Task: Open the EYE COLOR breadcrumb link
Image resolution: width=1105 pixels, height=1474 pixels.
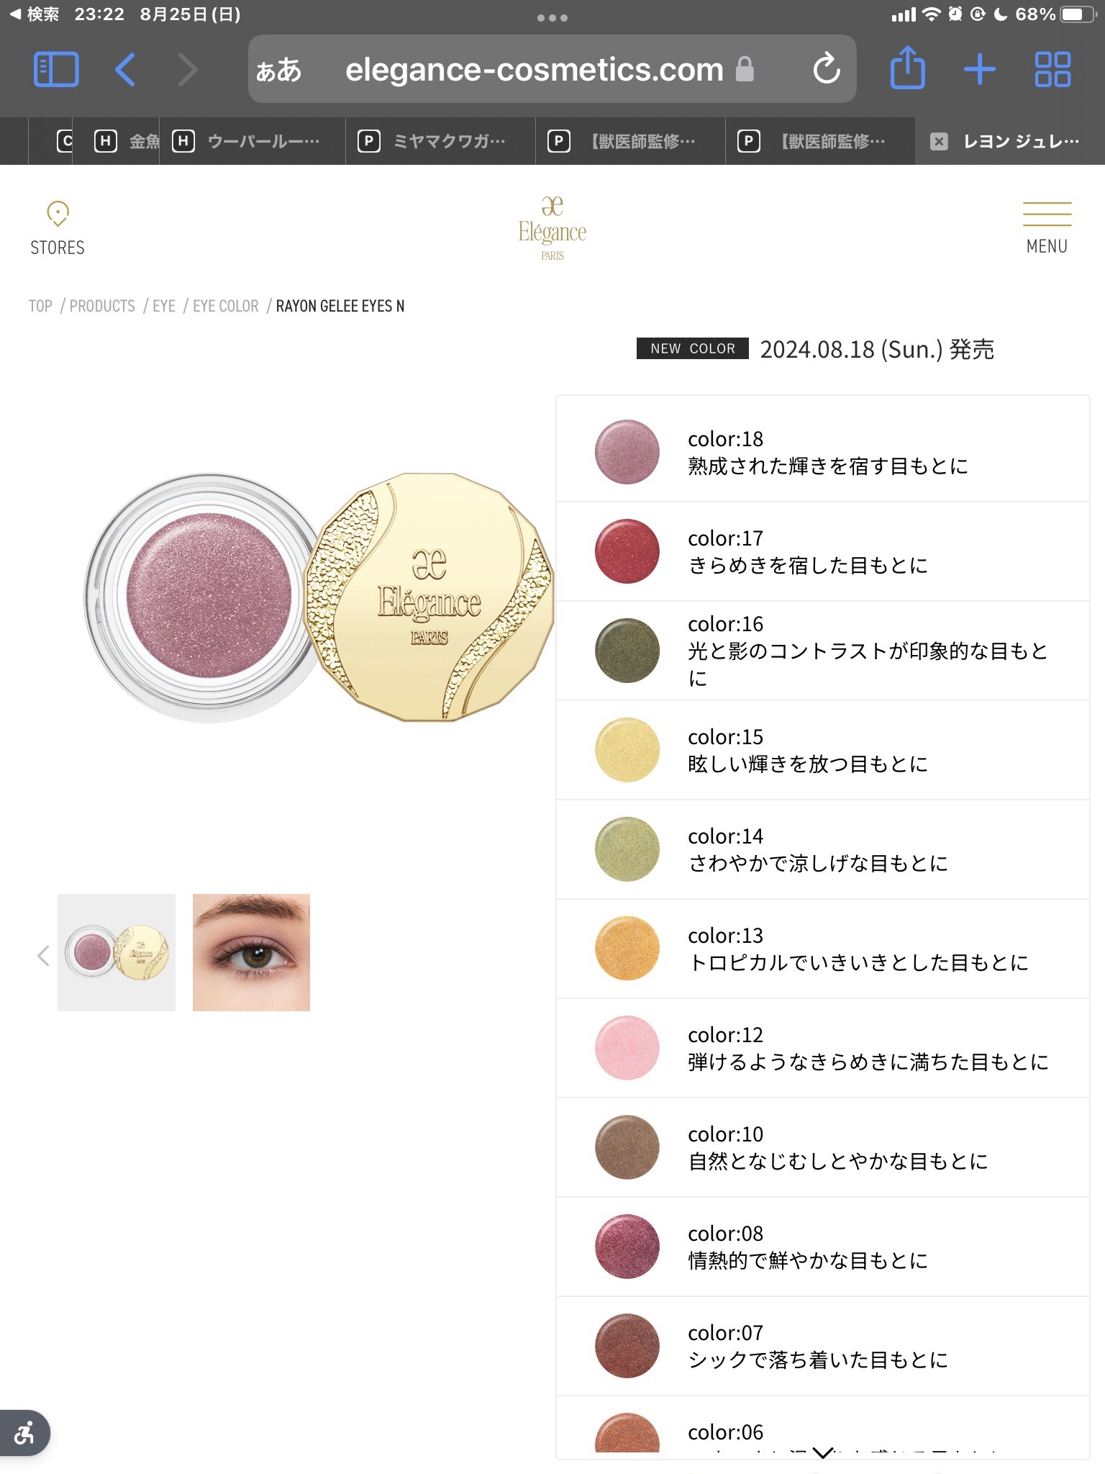Action: click(x=225, y=307)
